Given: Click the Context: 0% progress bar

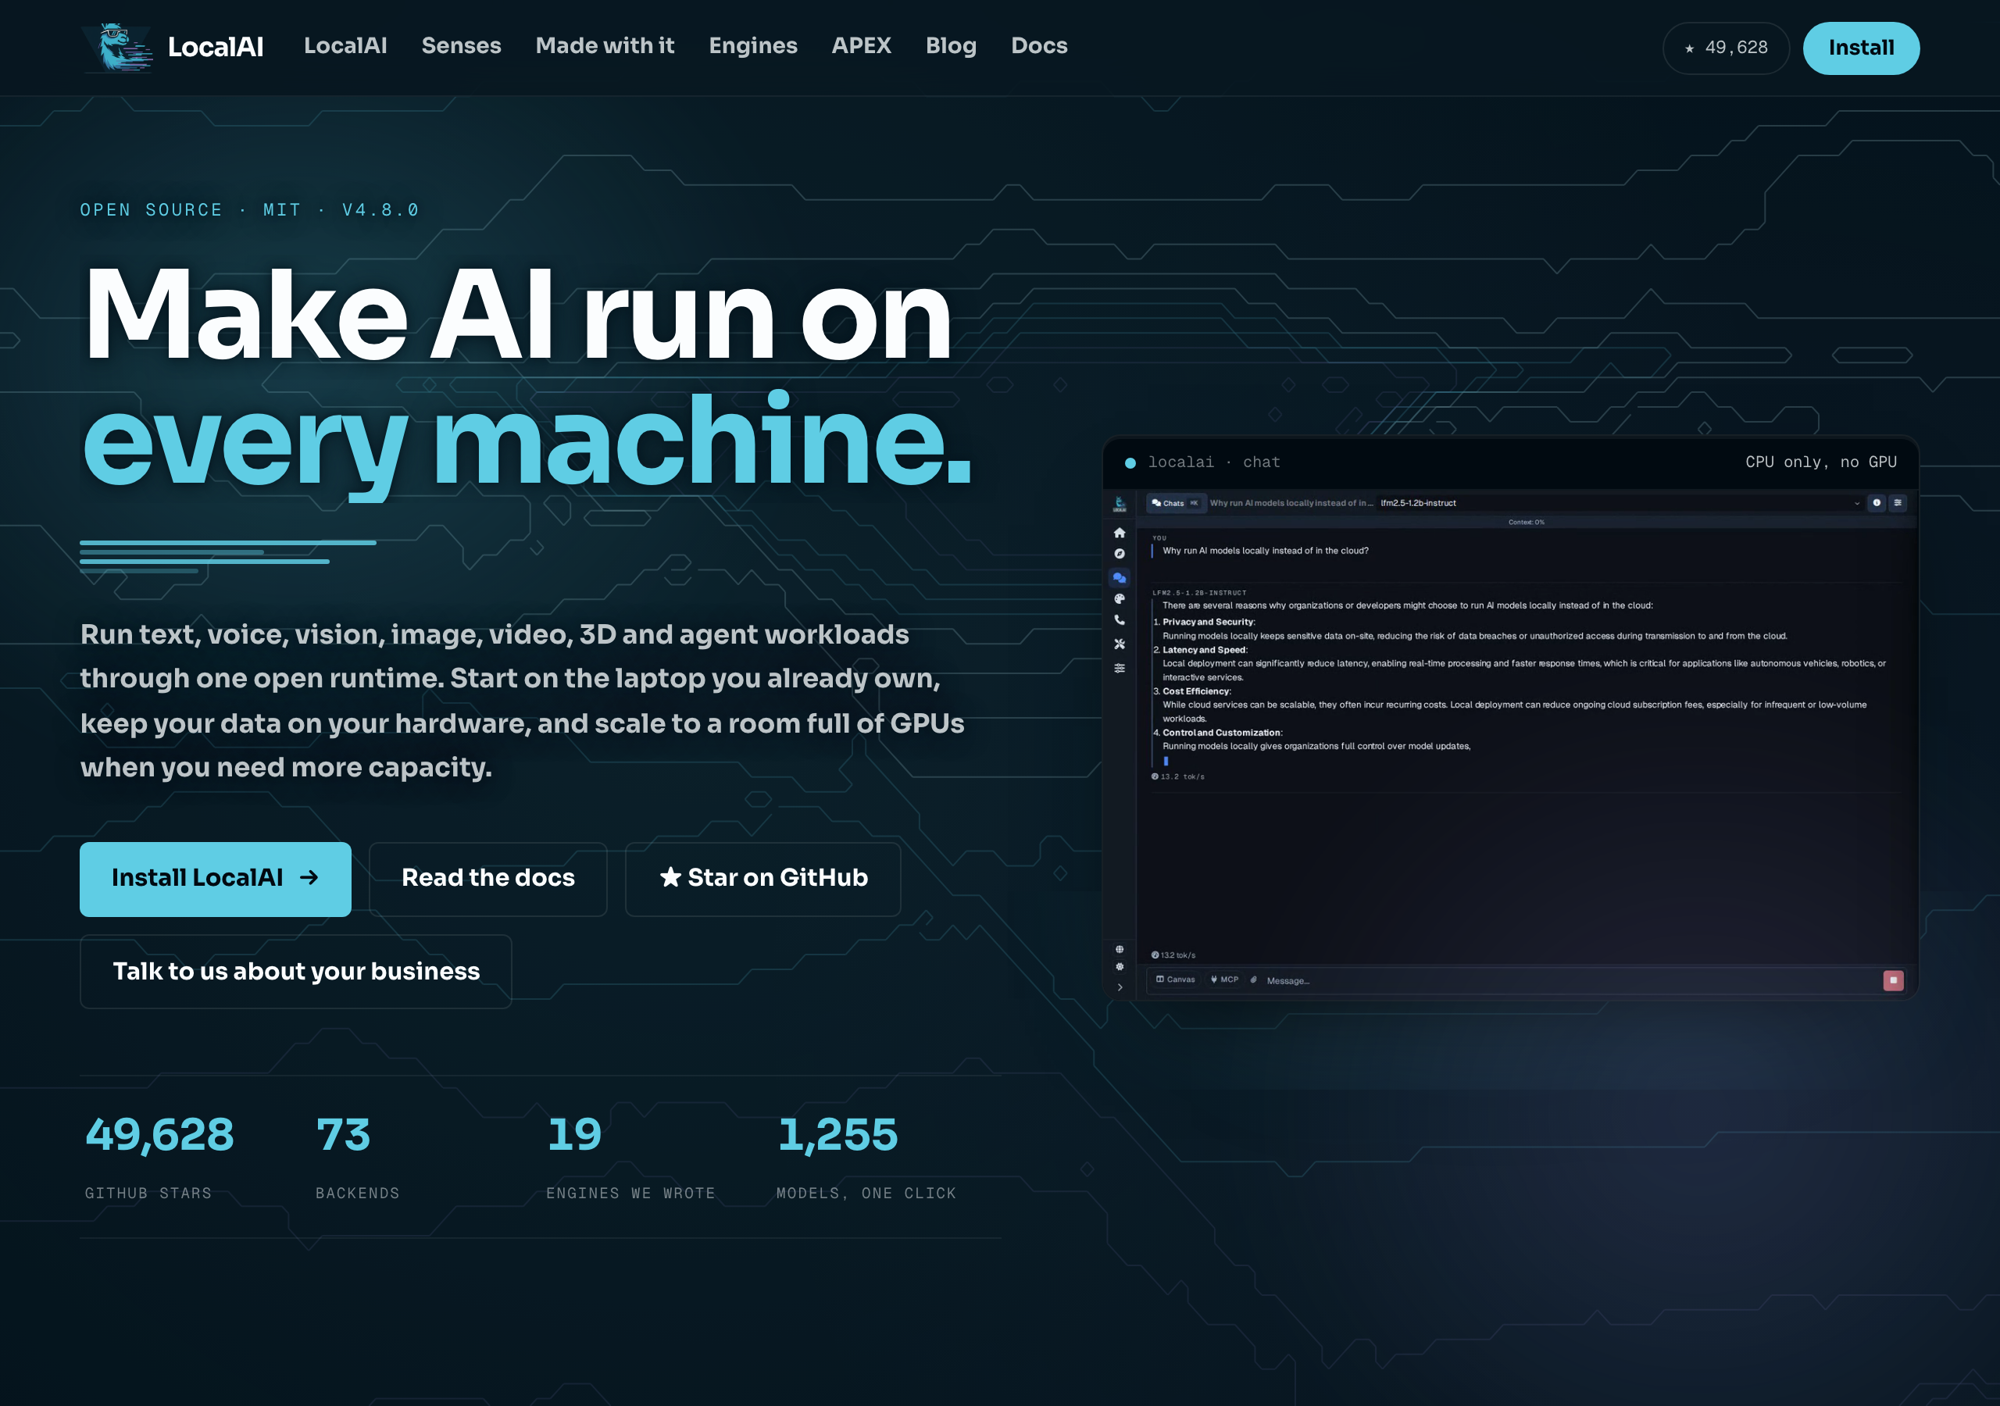Looking at the screenshot, I should pos(1526,522).
